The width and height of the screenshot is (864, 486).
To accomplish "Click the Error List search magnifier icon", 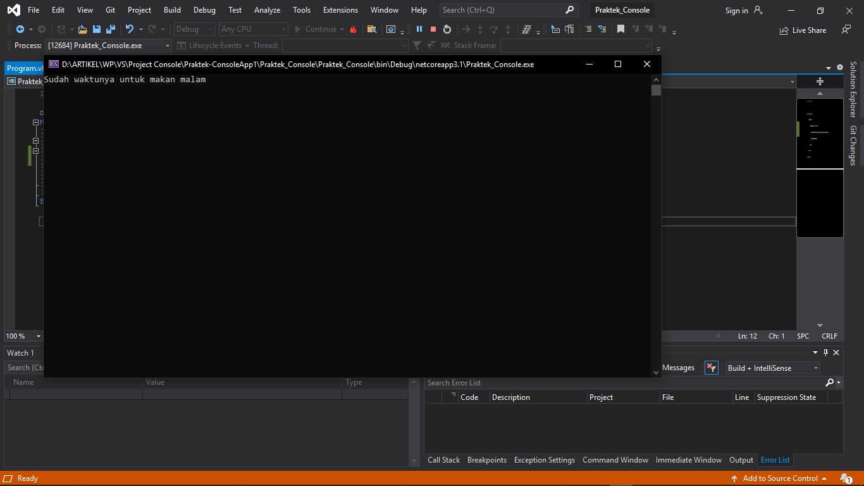I will pyautogui.click(x=830, y=383).
